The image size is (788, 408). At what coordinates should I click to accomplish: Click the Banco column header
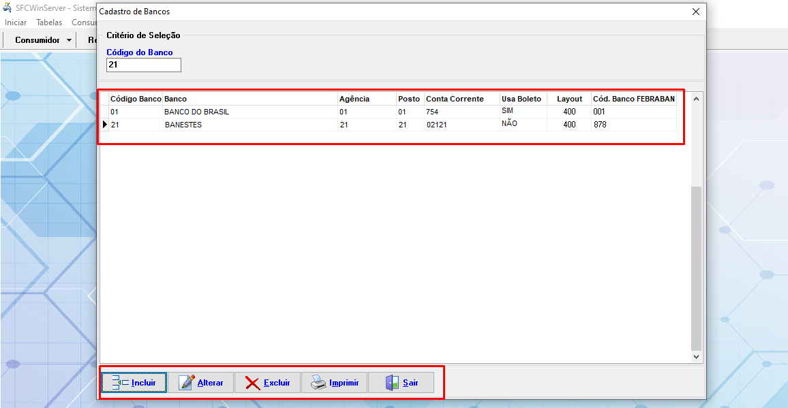(x=176, y=99)
